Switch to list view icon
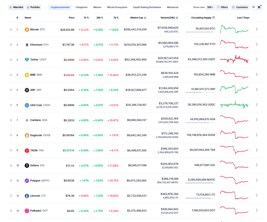This screenshot has width=267, height=222. coord(253,7)
